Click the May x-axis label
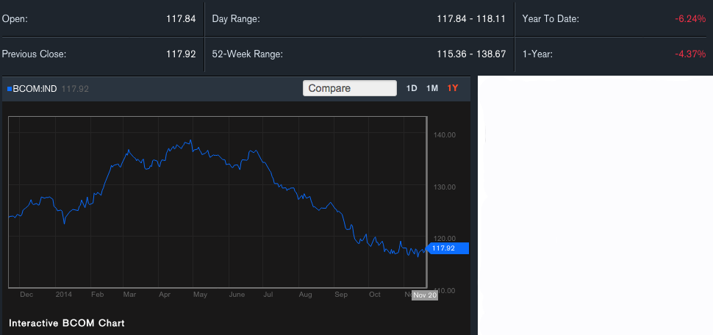Image resolution: width=713 pixels, height=335 pixels. [200, 295]
